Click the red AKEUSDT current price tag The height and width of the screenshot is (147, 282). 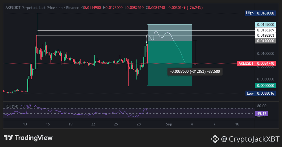(x=246, y=63)
